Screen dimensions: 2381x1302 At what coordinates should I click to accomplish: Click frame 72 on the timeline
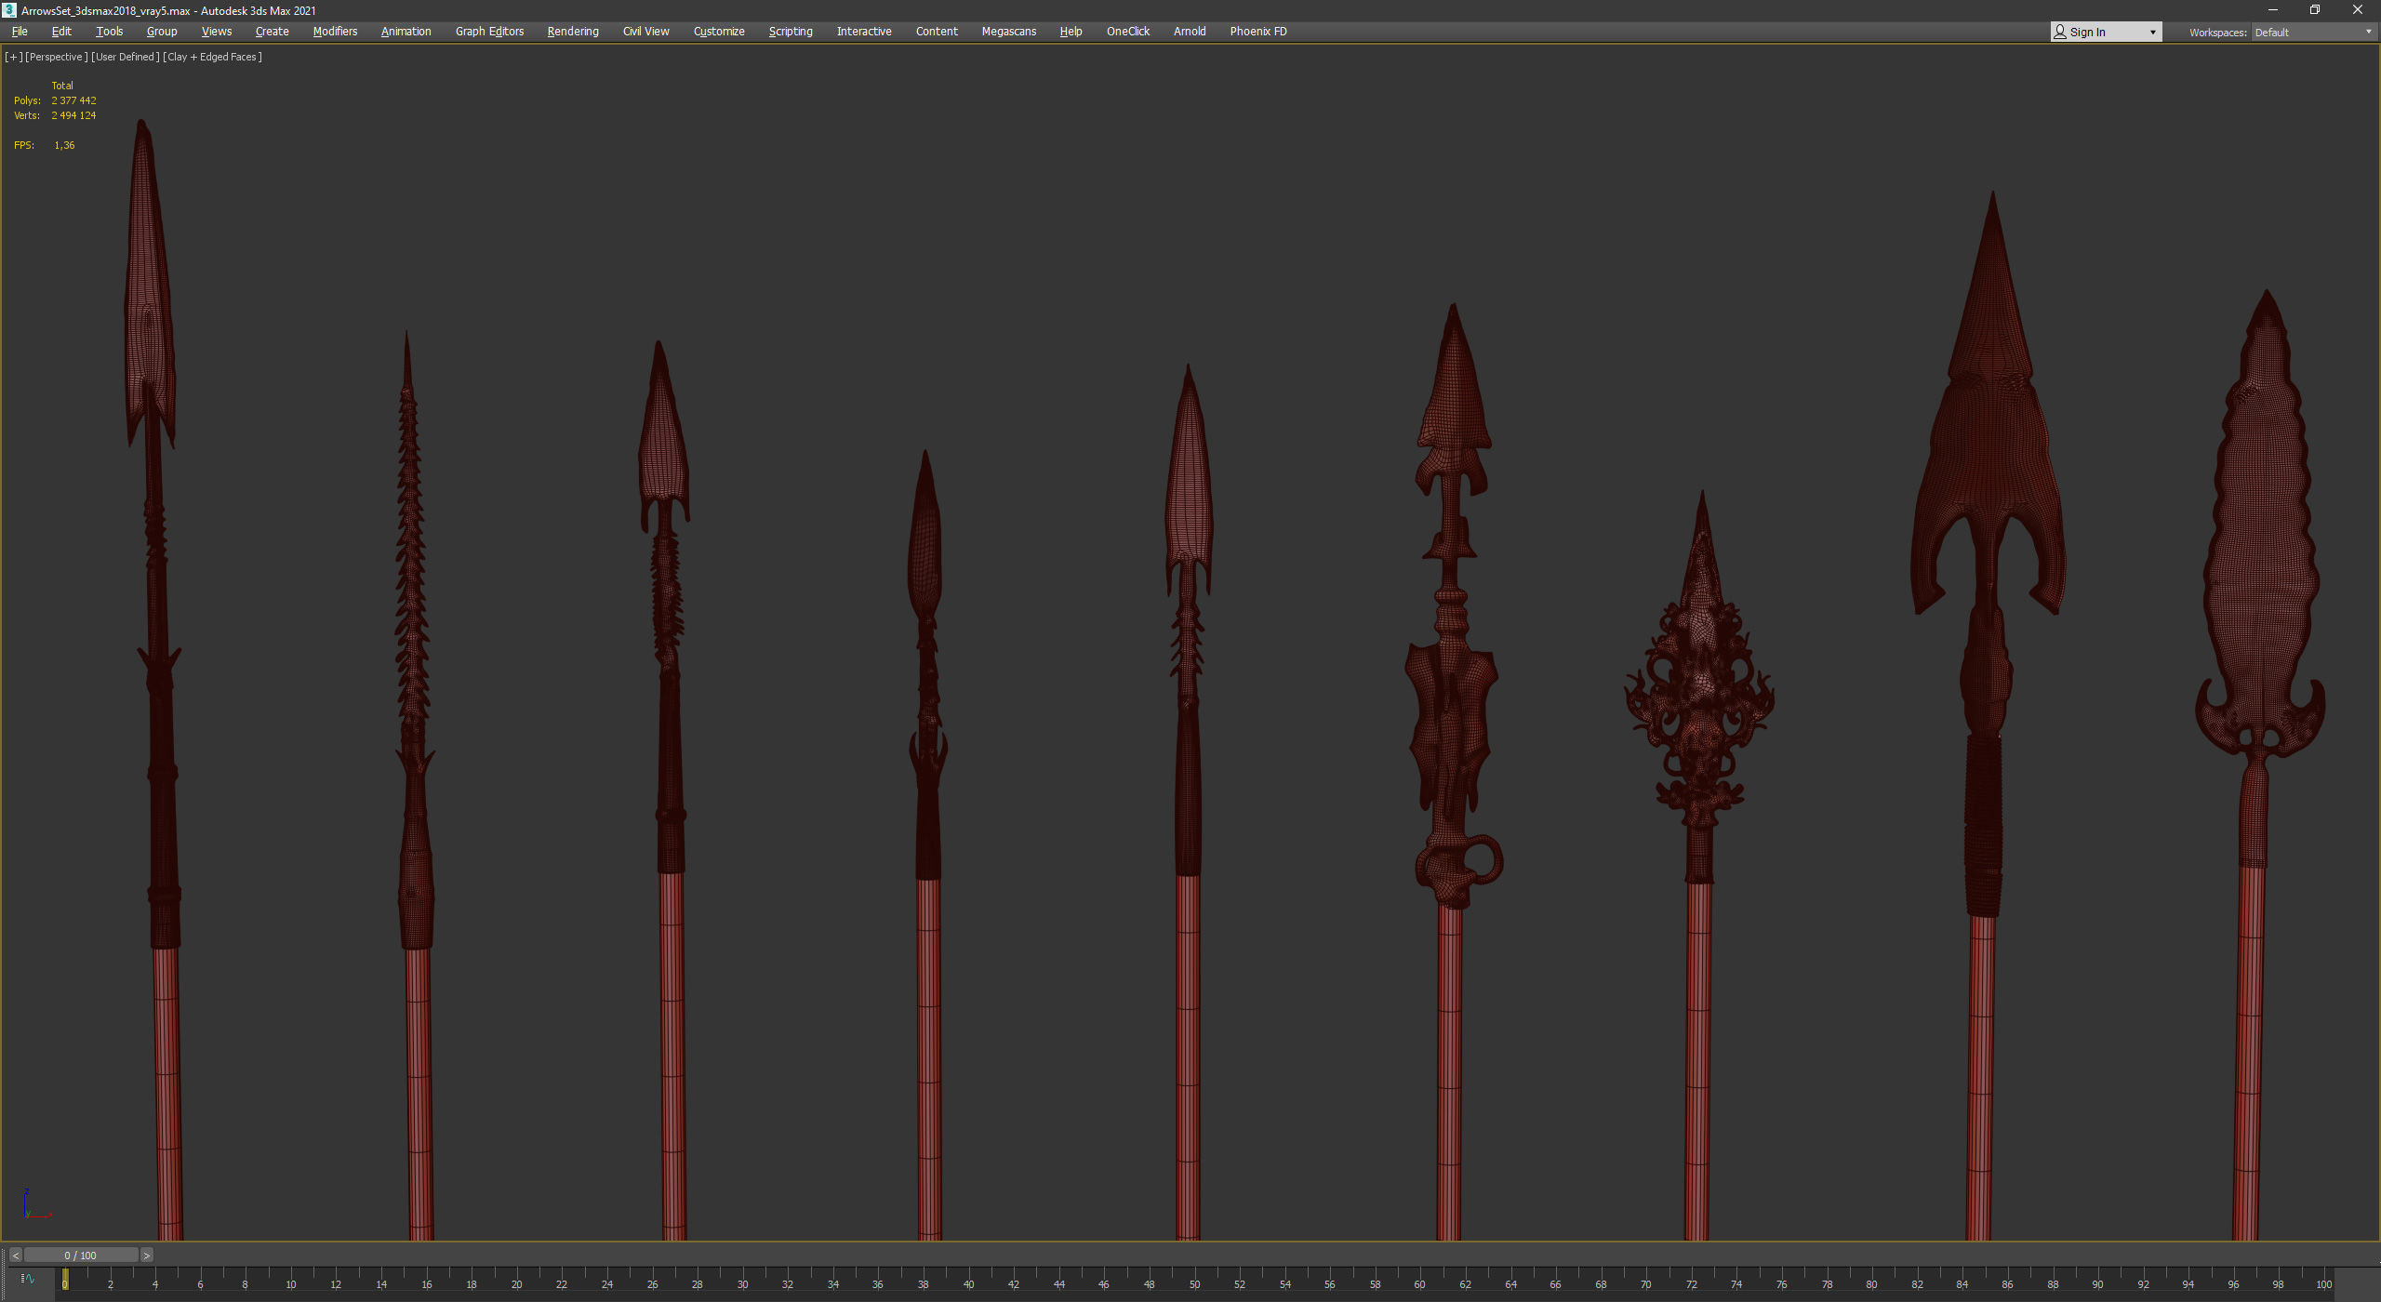coord(1691,1284)
